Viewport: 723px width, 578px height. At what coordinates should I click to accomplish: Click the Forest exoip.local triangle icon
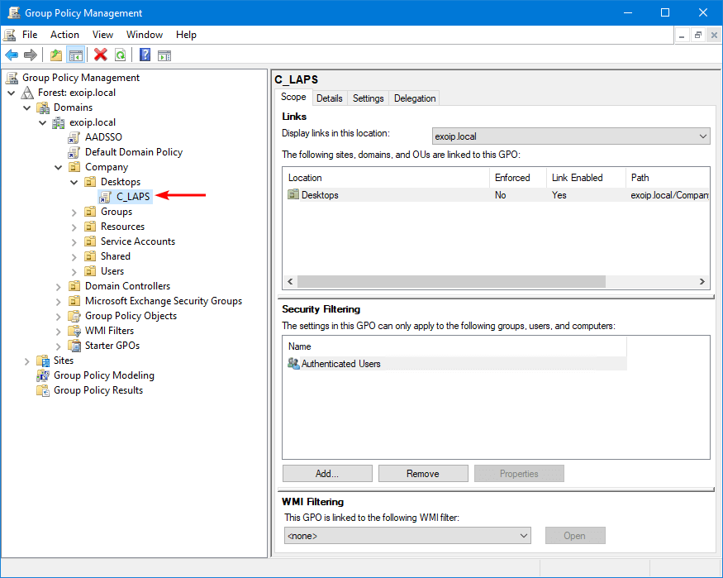tap(27, 93)
